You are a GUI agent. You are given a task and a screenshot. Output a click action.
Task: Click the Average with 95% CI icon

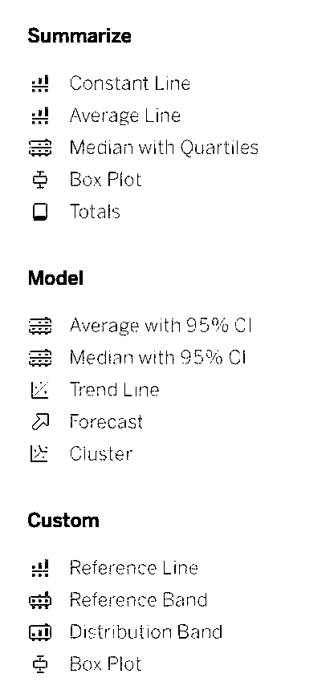[40, 326]
